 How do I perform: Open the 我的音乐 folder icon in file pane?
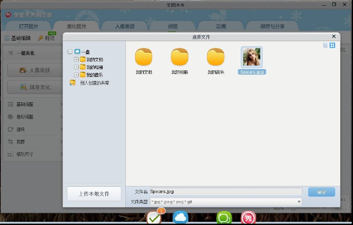tap(216, 57)
